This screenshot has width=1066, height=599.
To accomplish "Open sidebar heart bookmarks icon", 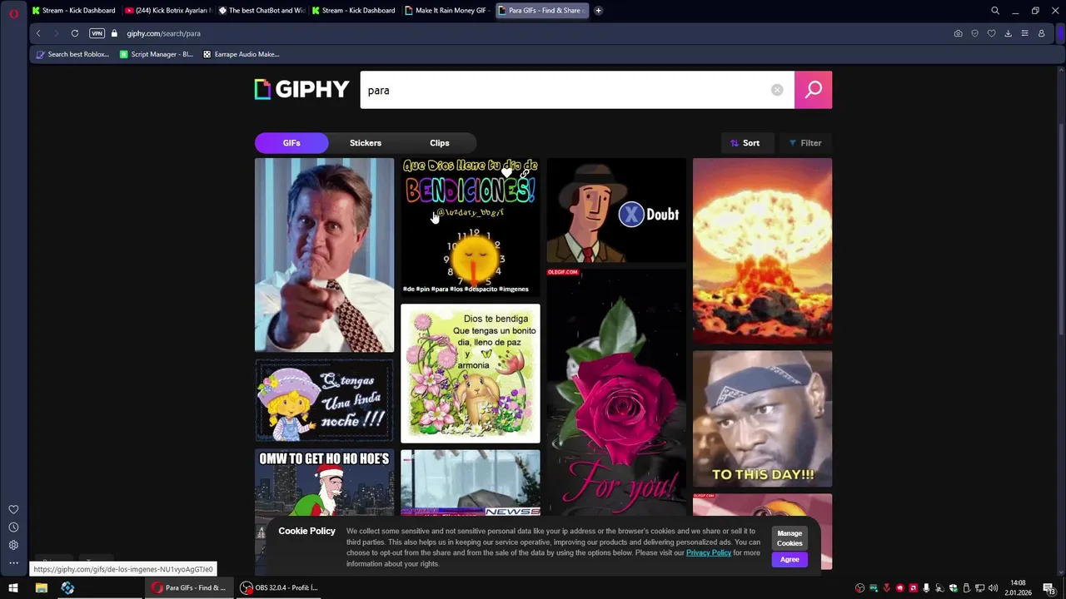I will [x=13, y=509].
